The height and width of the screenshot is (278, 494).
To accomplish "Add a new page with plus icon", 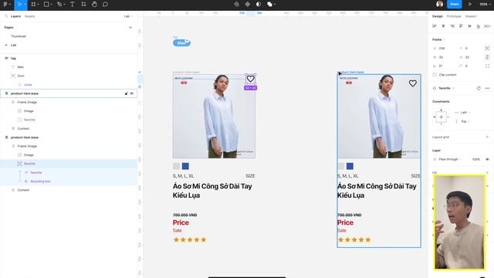I will [x=130, y=28].
